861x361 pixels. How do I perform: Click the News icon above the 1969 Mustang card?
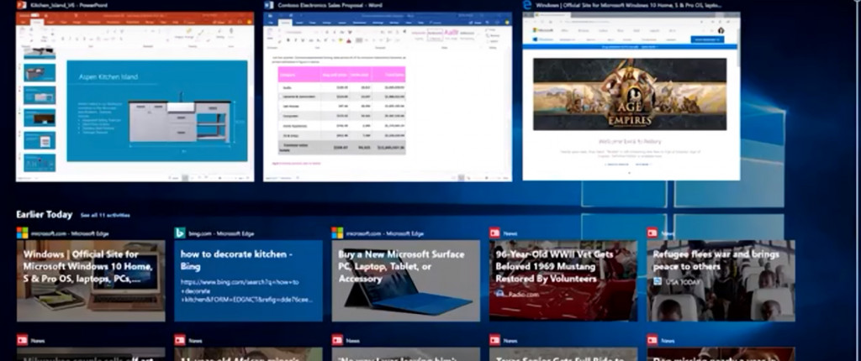[x=494, y=233]
